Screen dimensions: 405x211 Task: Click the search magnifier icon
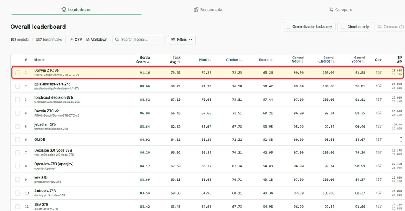pos(117,40)
